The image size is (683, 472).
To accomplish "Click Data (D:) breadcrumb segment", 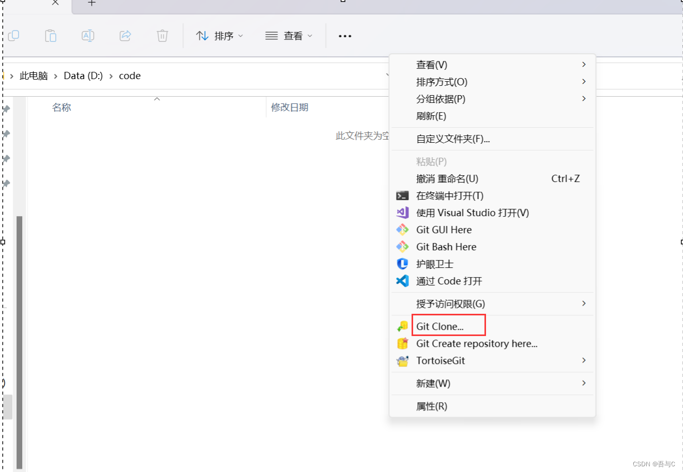I will pyautogui.click(x=83, y=76).
